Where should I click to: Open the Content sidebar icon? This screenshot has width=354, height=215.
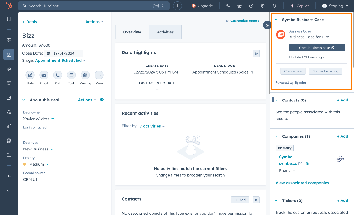pyautogui.click(x=9, y=83)
